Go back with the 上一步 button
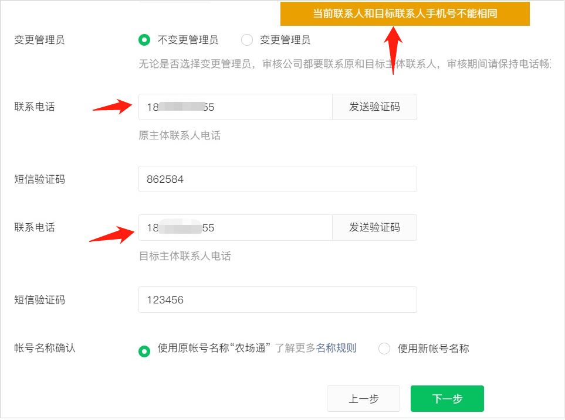Viewport: 565px width, 420px height. [363, 399]
